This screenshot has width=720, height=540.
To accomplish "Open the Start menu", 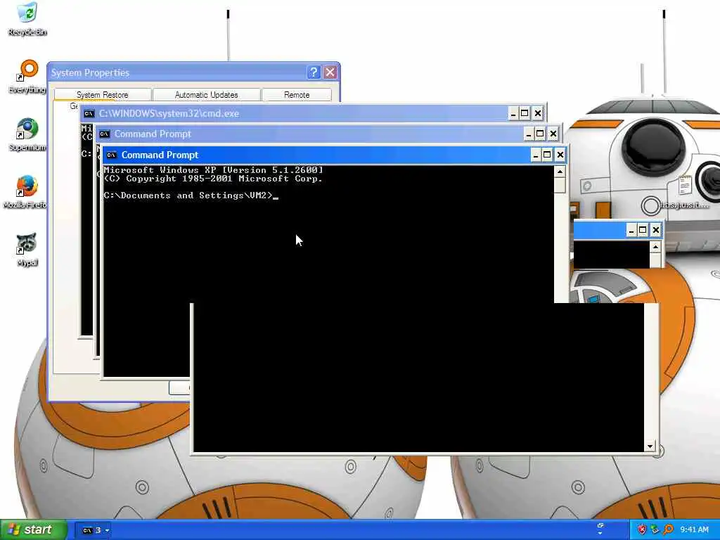I will pyautogui.click(x=34, y=529).
